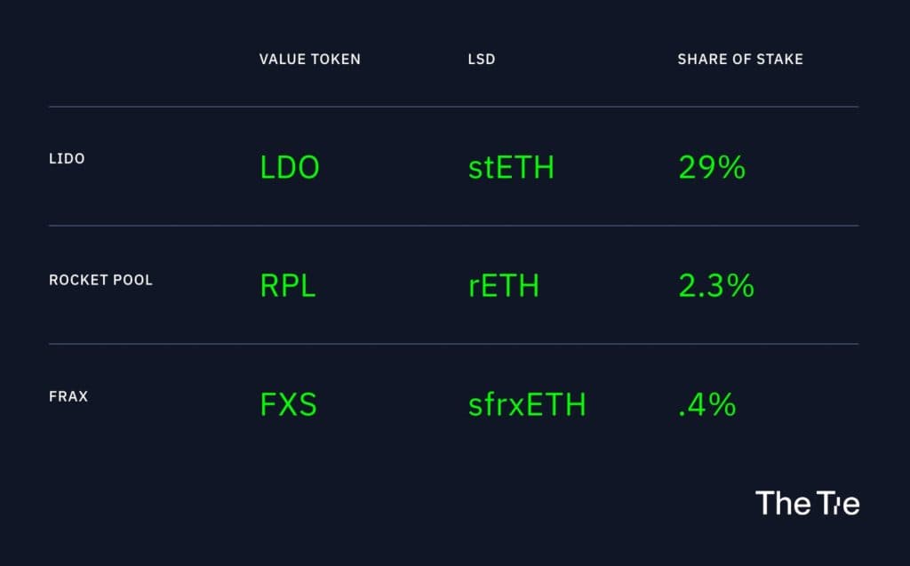The image size is (910, 566).
Task: Click the divider line below the headers
Action: tap(453, 107)
